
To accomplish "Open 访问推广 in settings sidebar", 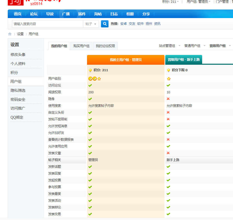I will [18, 108].
